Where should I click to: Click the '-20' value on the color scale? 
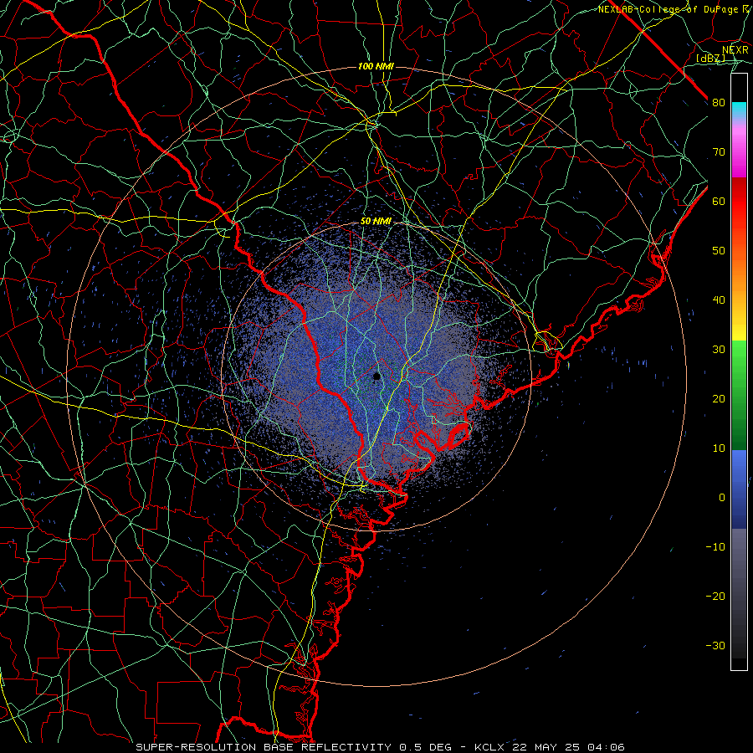tap(715, 596)
